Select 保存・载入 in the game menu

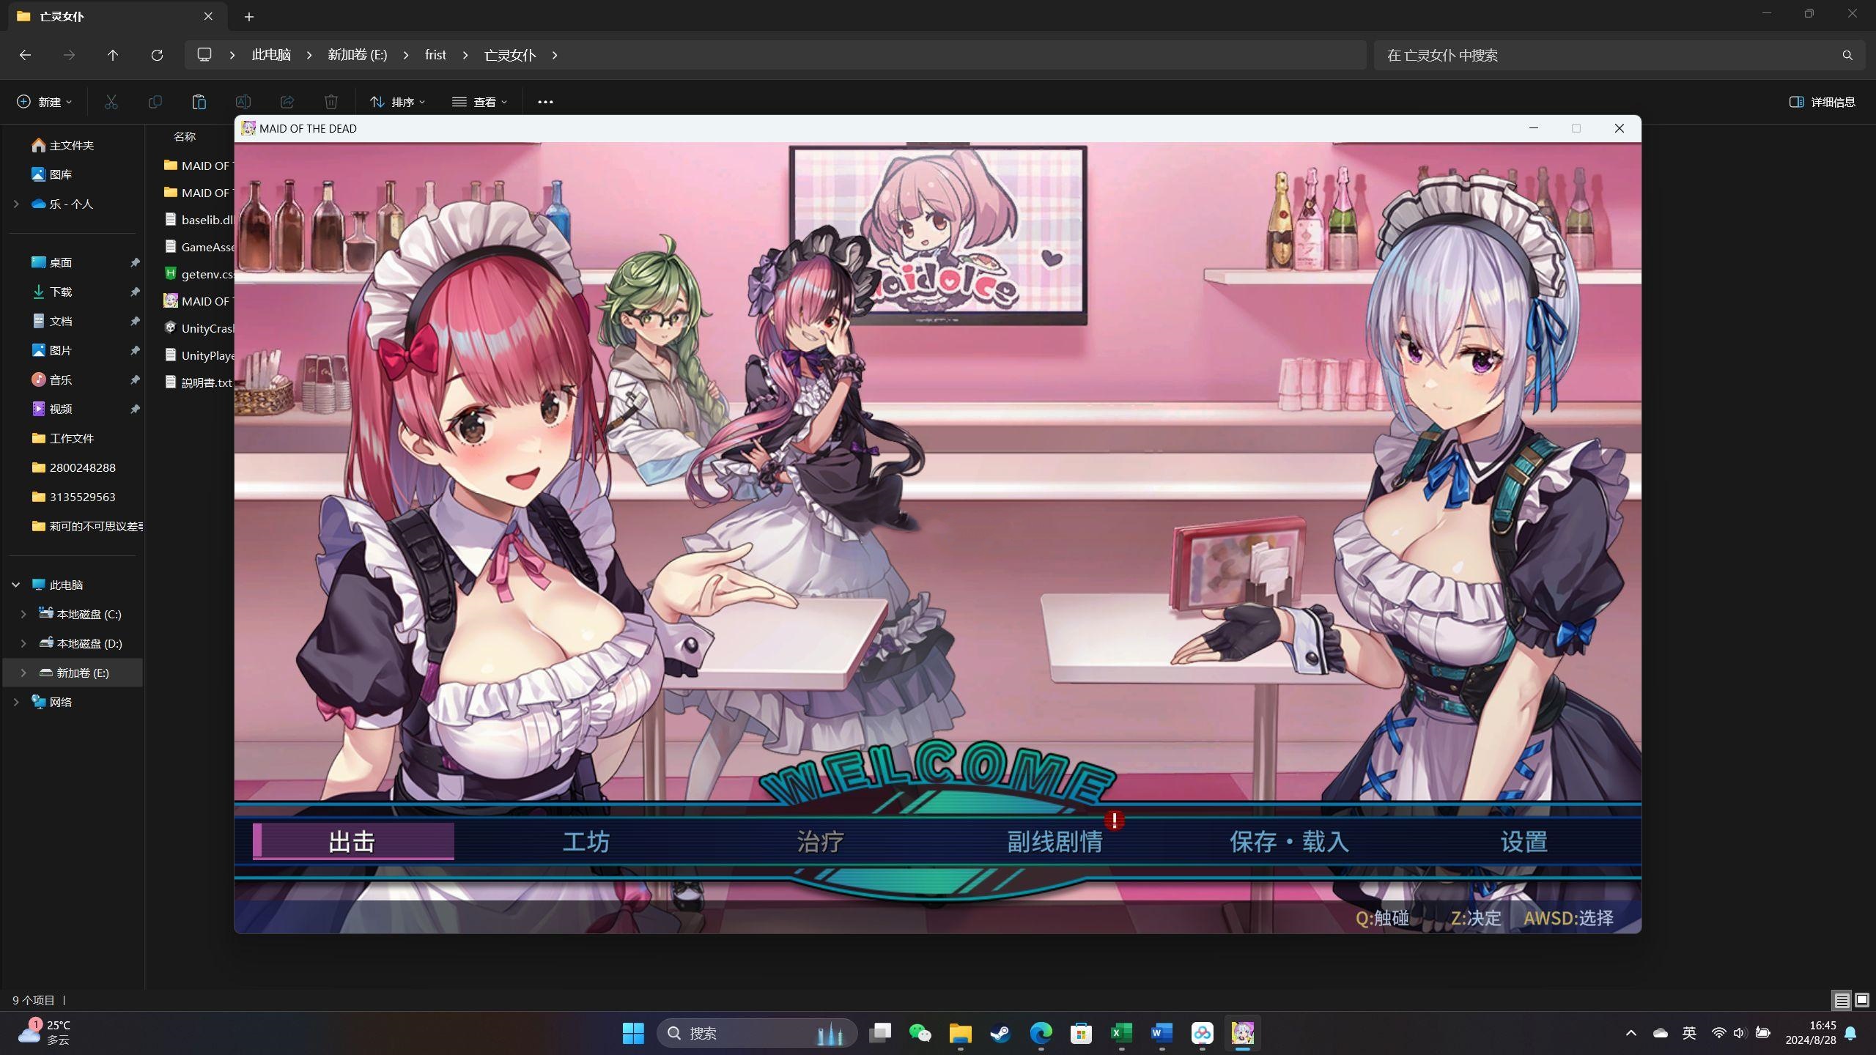coord(1289,841)
